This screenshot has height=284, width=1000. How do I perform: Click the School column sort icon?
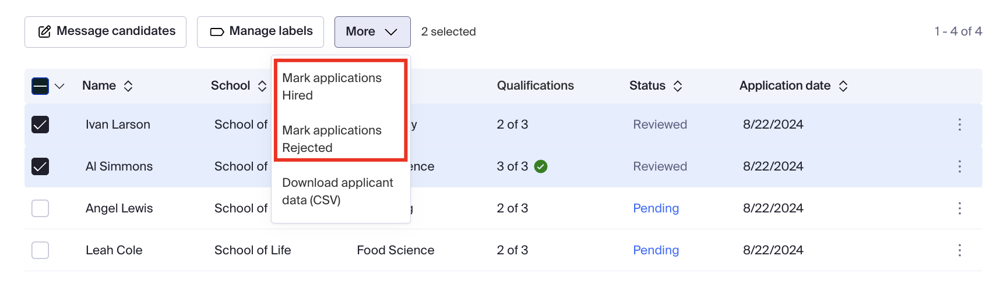pyautogui.click(x=262, y=86)
